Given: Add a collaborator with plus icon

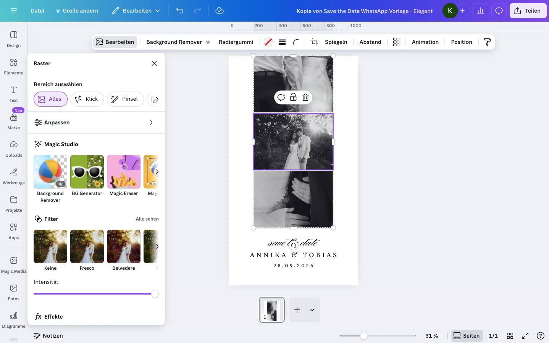Looking at the screenshot, I should [x=462, y=11].
